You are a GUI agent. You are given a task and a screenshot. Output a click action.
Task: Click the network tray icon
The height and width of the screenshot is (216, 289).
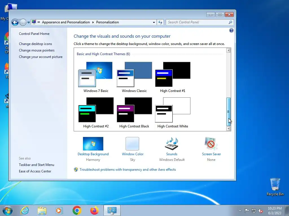[x=254, y=211]
